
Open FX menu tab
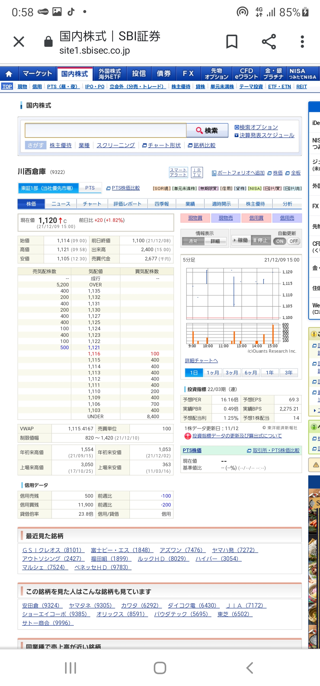(x=188, y=73)
